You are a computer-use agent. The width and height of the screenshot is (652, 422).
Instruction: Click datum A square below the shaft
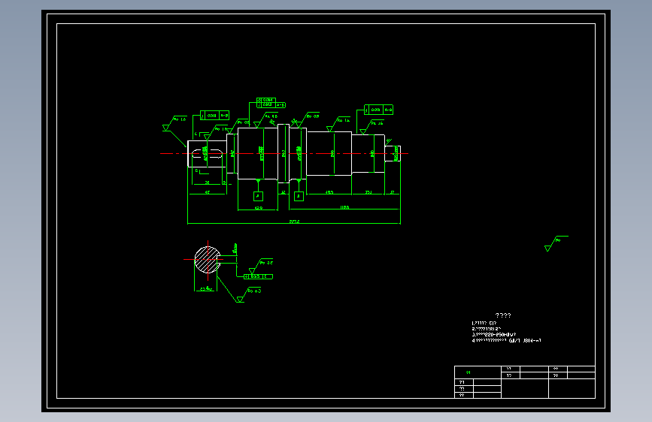pyautogui.click(x=258, y=196)
